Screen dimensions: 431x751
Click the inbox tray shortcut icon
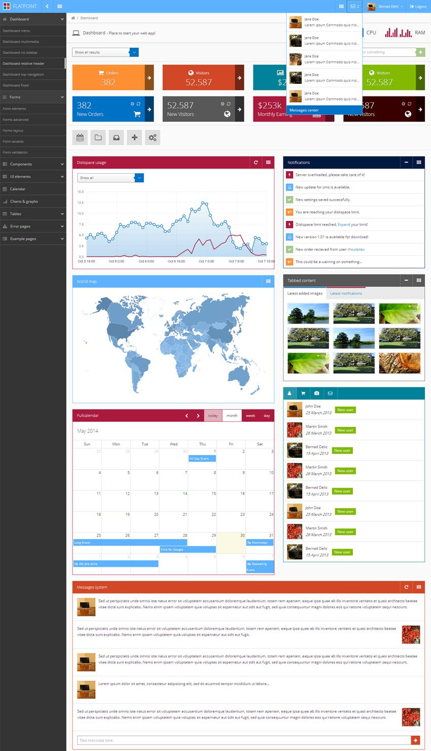(x=116, y=138)
